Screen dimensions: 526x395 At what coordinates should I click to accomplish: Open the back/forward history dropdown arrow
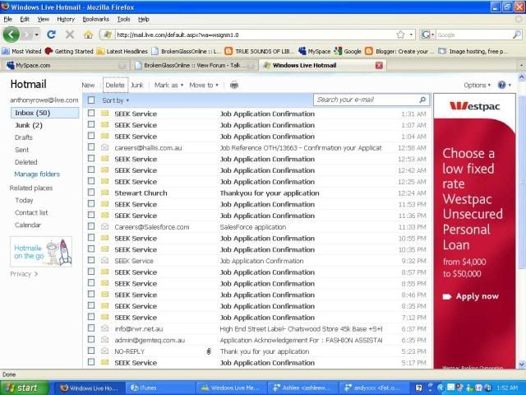[x=36, y=35]
